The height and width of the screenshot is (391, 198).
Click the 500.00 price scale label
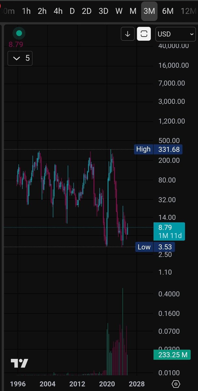click(169, 141)
